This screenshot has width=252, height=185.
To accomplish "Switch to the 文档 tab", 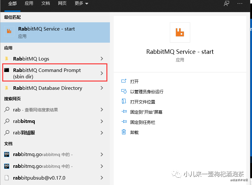I will coord(46,4).
